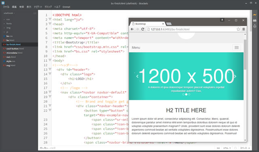Click the Menu brand link in the navbar
259x152 pixels.
pyautogui.click(x=136, y=48)
